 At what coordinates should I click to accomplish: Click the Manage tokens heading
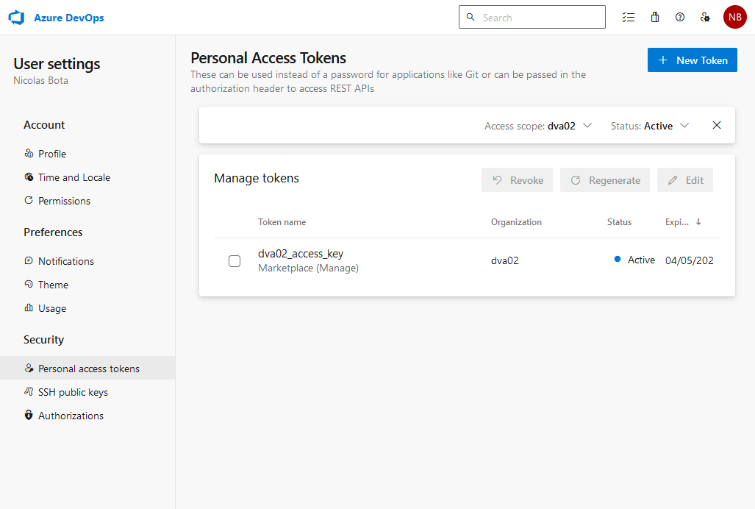point(257,178)
